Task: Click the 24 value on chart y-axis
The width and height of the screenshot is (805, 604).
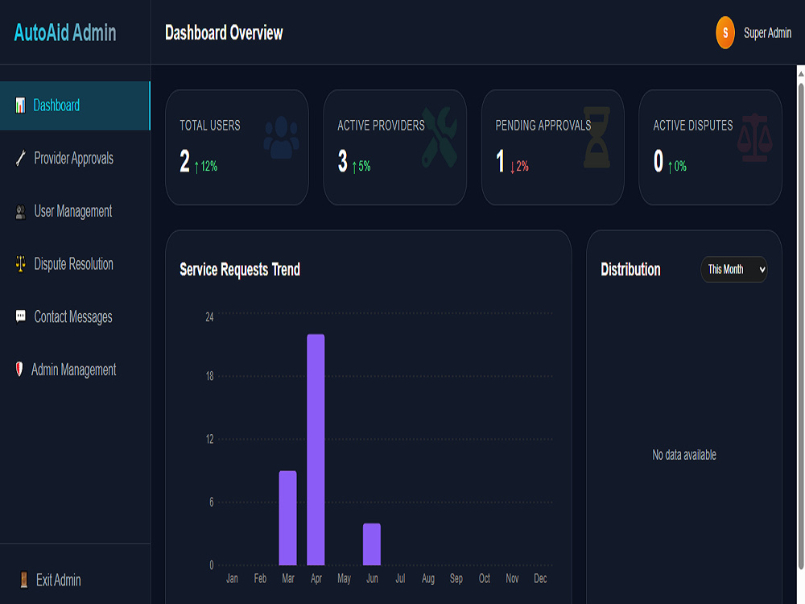Action: pyautogui.click(x=209, y=316)
